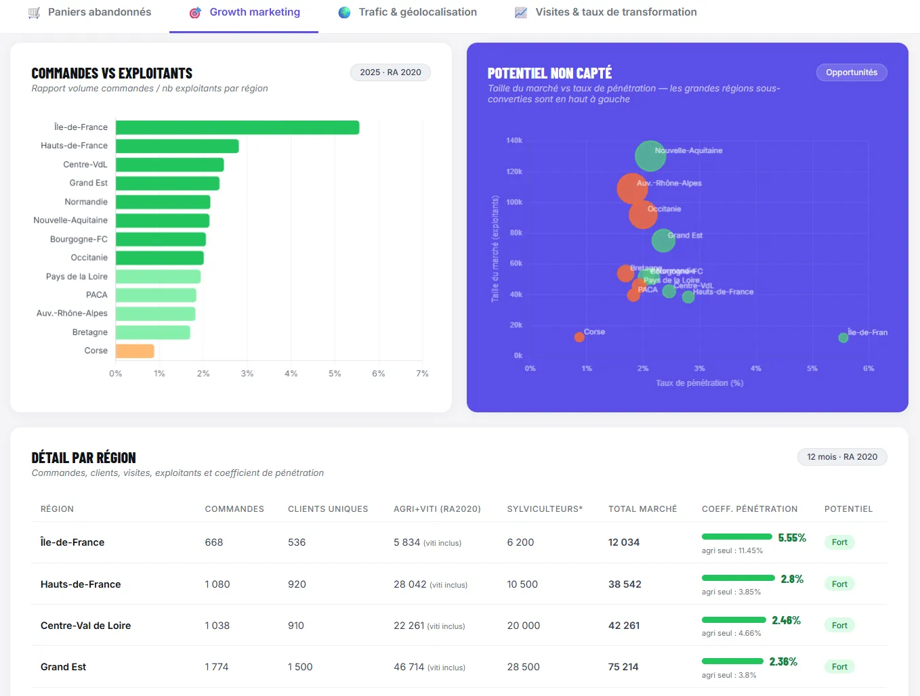
Task: Click the globe icon of Trafic & géolocalisation
Action: pyautogui.click(x=344, y=13)
